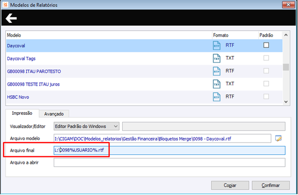Toggle the Padrão checkbox for Daycoval

click(266, 45)
